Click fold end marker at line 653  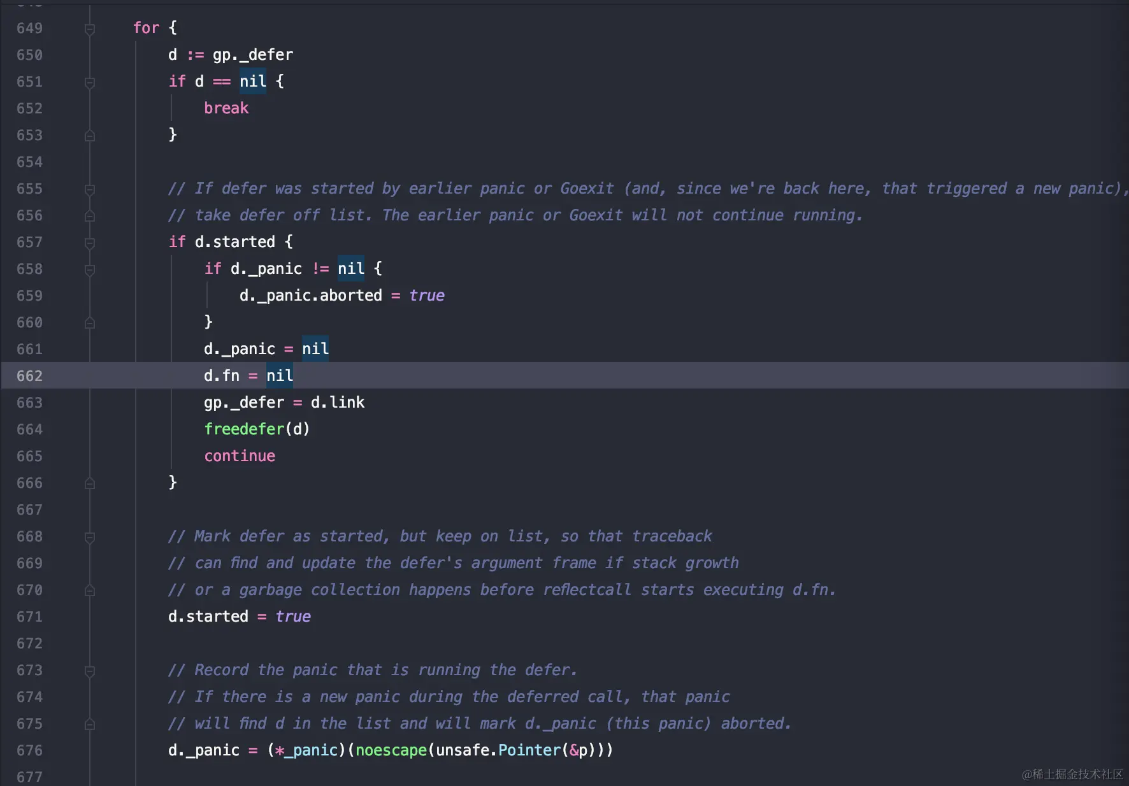pos(90,136)
